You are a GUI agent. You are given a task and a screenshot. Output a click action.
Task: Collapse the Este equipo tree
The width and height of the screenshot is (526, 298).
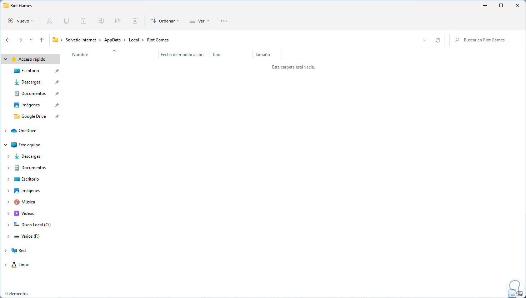6,145
